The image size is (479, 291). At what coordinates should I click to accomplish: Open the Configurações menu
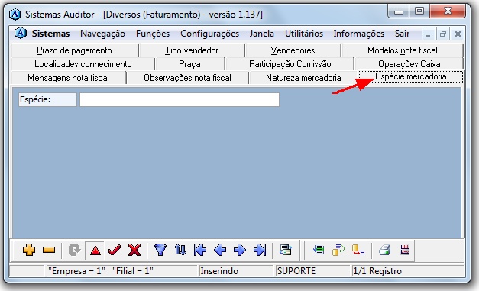tap(209, 34)
